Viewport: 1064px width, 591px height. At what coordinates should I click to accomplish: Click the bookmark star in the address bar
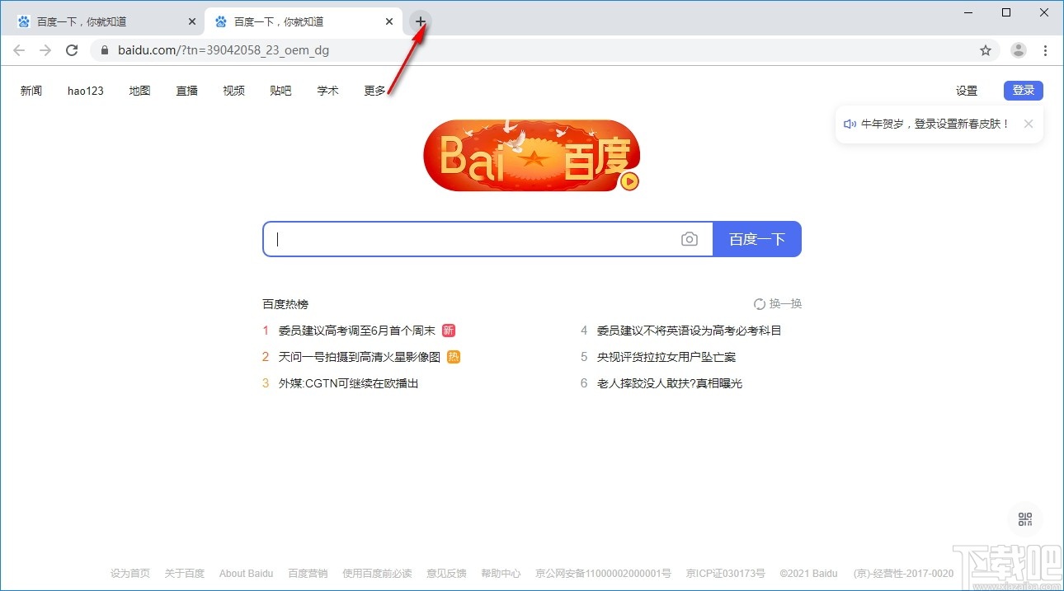point(986,49)
